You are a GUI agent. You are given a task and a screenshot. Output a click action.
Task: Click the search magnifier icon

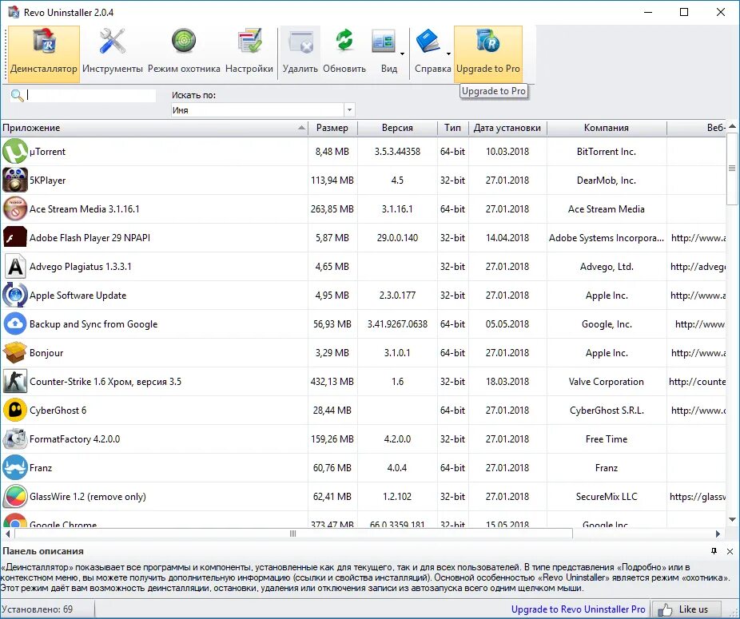click(17, 95)
